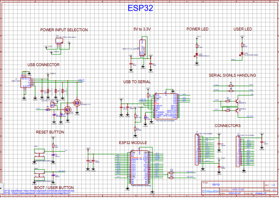Screen dimensions: 279x198
Task: Select pull-up resistor R13 in reset section
Action: coord(53,146)
